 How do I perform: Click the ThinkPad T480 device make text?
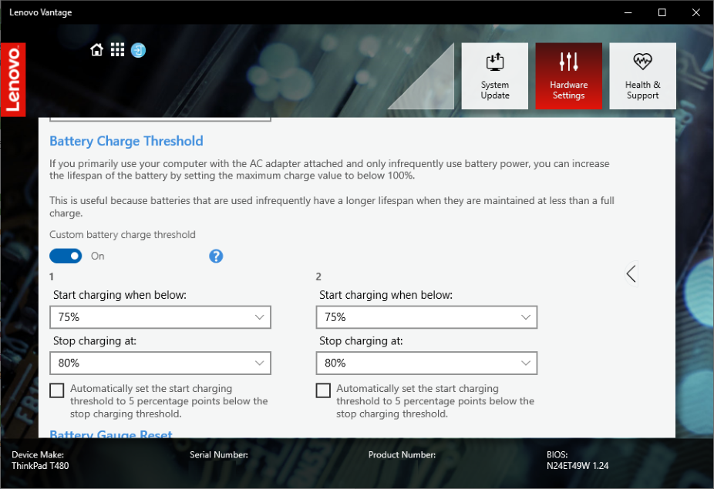coord(40,466)
